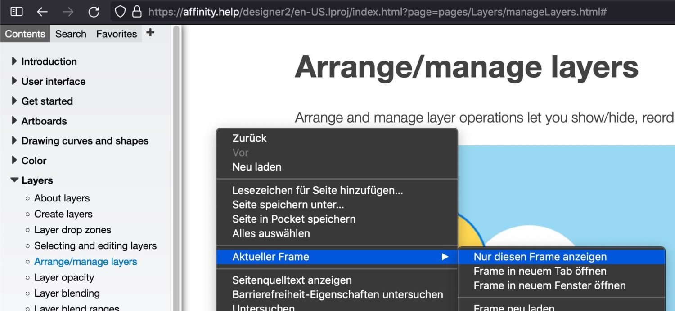Open the Aktueller Frame submenu

[x=337, y=257]
